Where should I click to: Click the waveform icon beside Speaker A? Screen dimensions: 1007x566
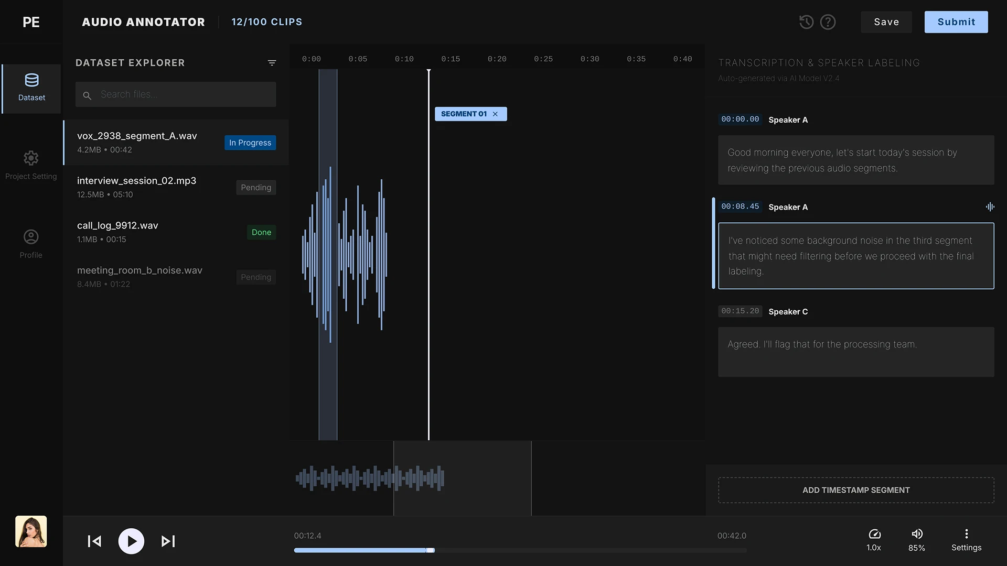pyautogui.click(x=990, y=207)
